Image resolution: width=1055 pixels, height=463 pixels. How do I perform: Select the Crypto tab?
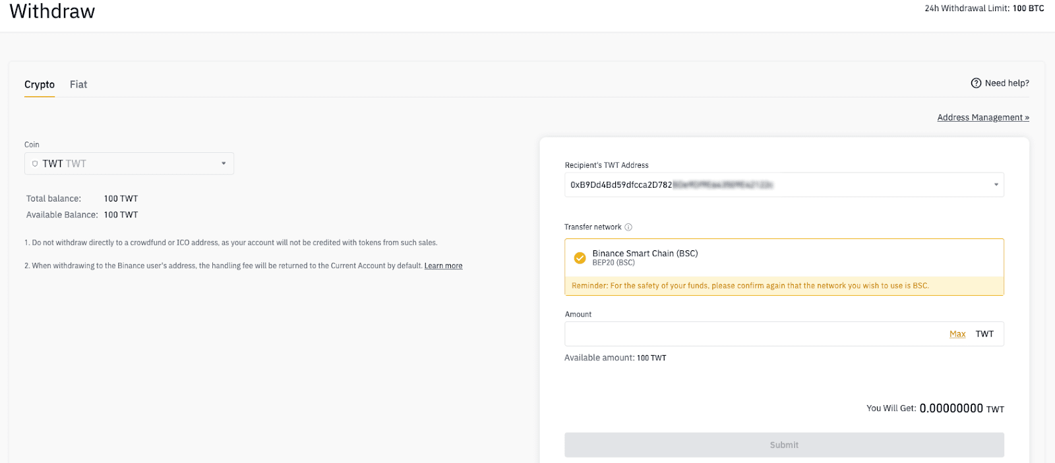tap(40, 84)
